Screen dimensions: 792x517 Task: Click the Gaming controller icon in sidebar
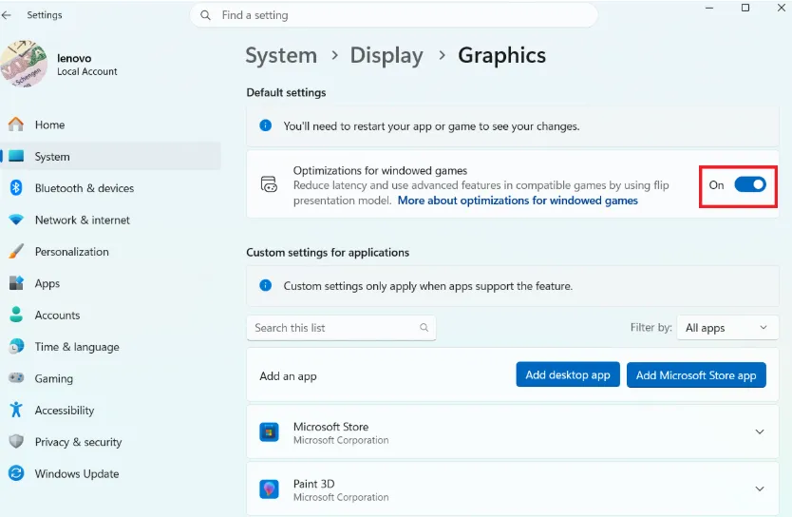[16, 378]
